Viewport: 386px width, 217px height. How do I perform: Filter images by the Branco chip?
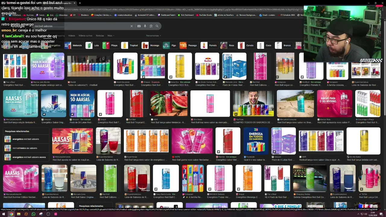pyautogui.click(x=283, y=46)
